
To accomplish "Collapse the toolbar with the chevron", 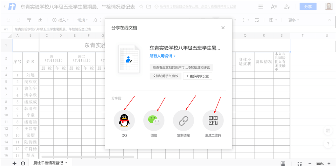I will (329, 20).
